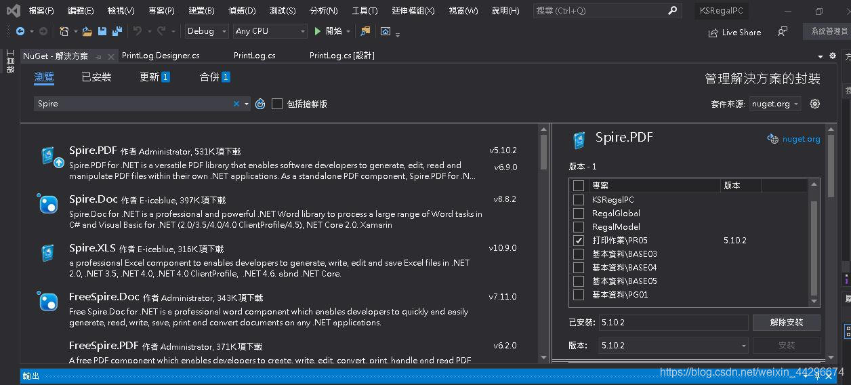Click the New Project toolbar icon
Screen dimensions: 851x385
[64, 31]
